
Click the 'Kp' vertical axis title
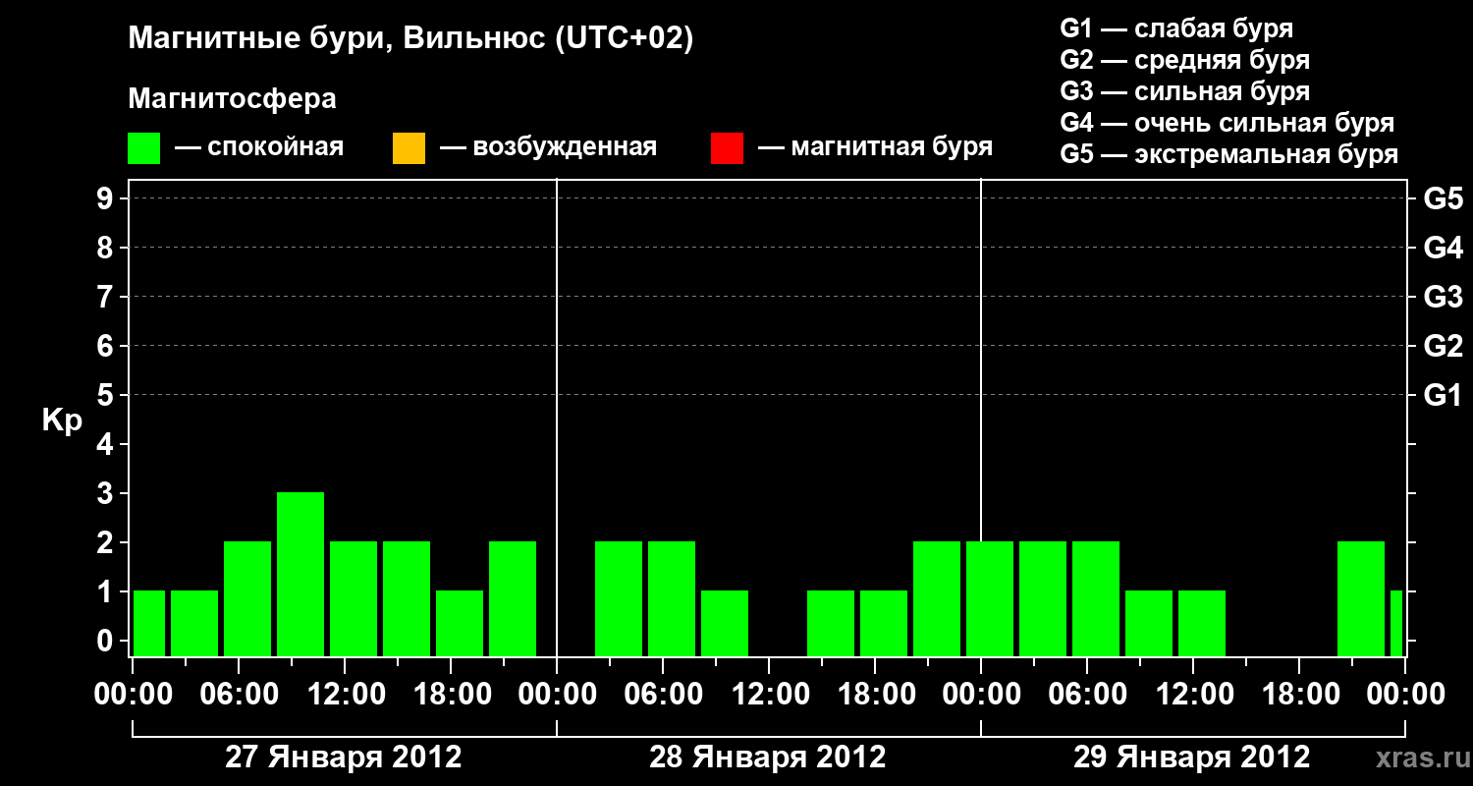(x=62, y=420)
